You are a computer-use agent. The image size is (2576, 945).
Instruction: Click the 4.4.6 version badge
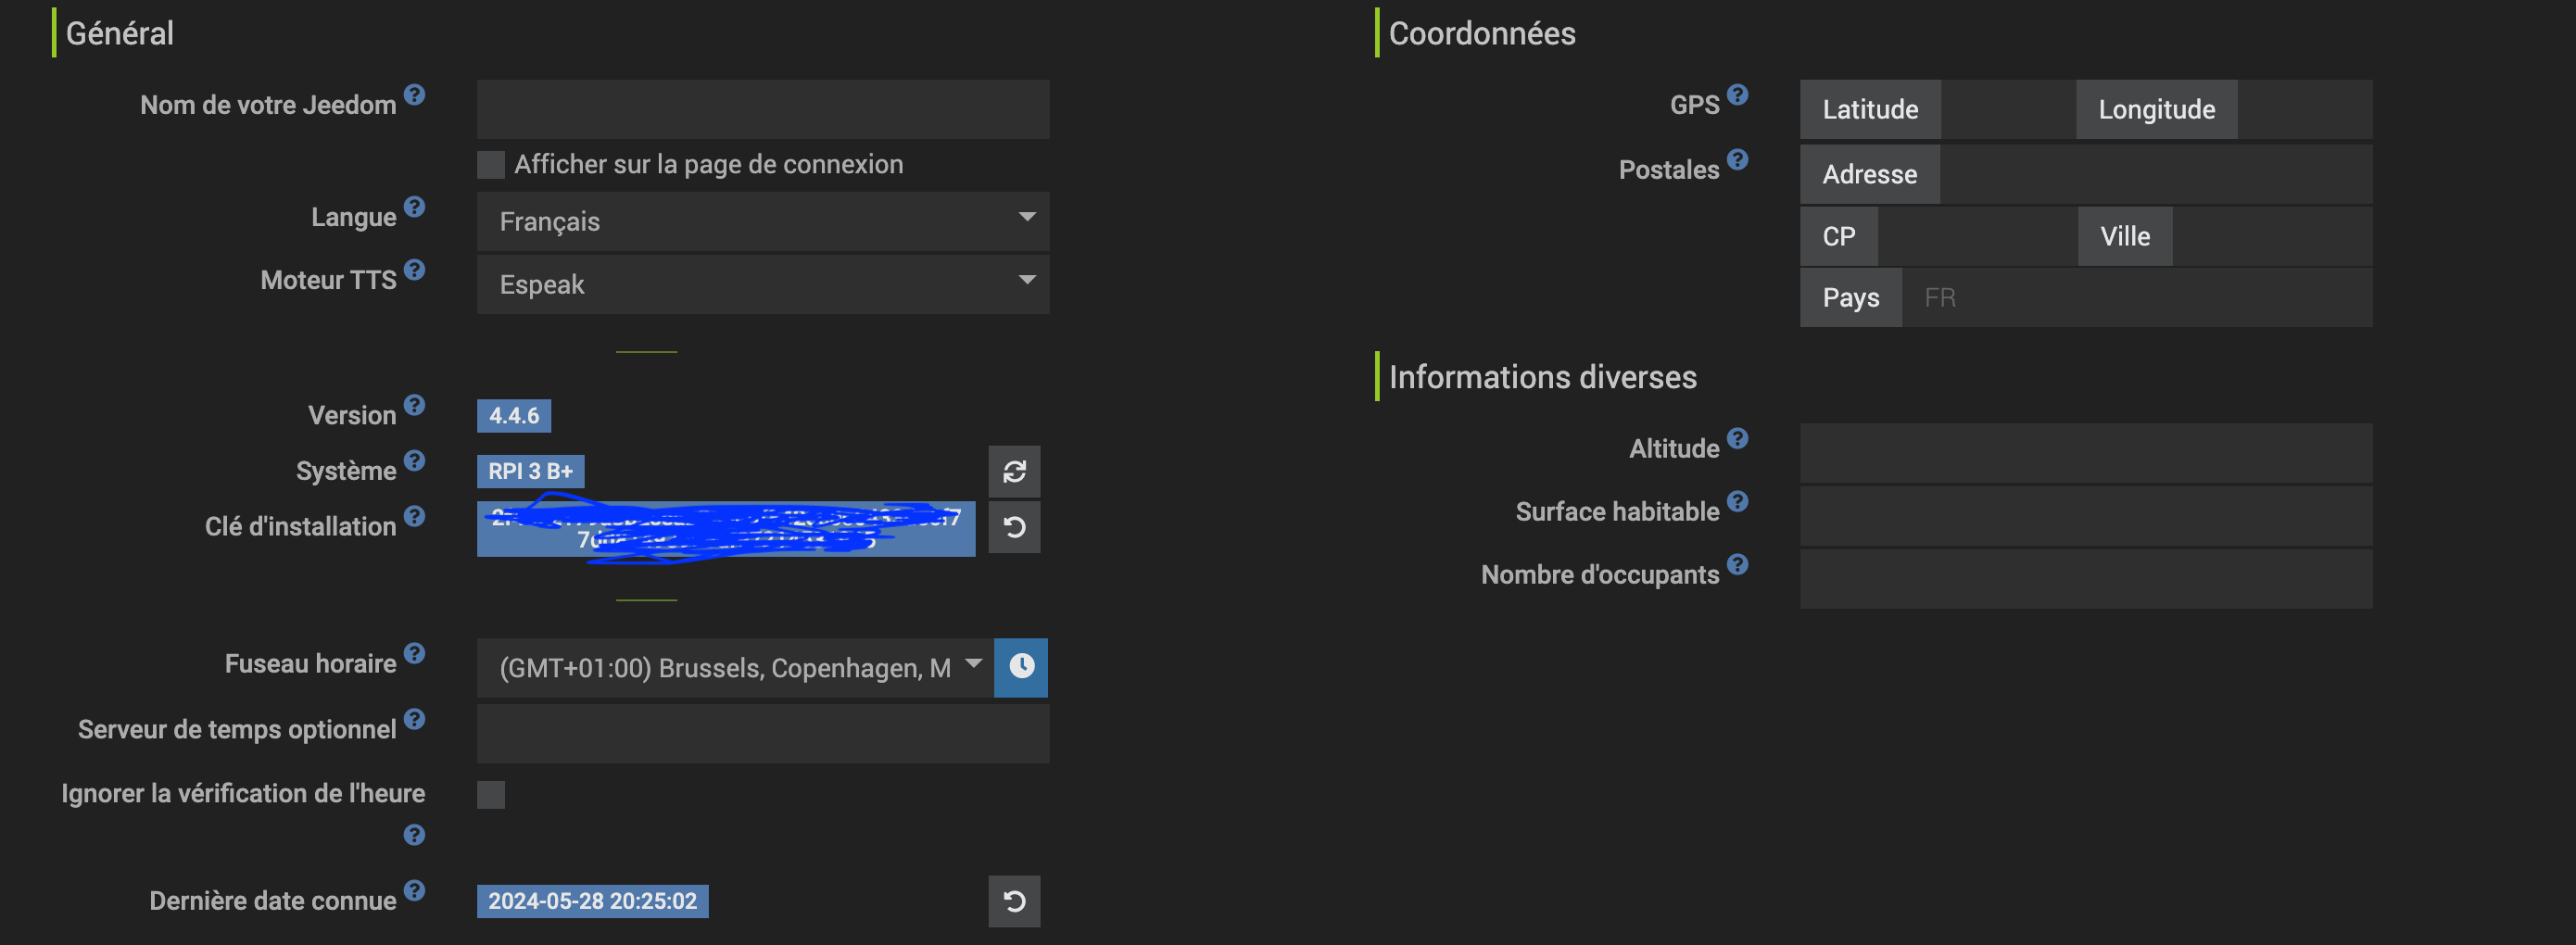[513, 415]
